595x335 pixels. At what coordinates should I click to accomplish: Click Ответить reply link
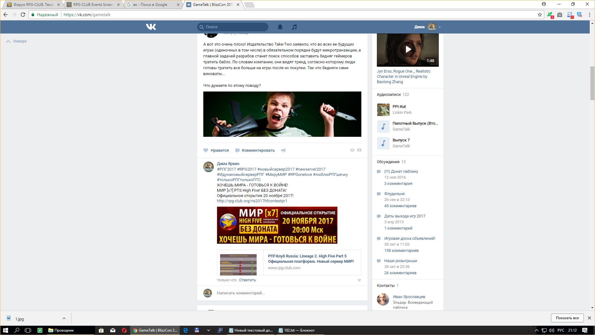click(x=247, y=280)
